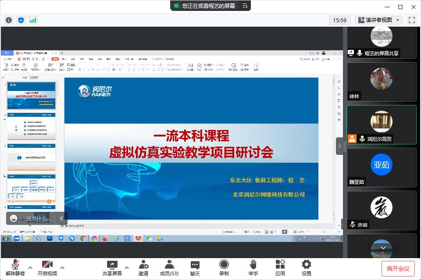Start recording with 录制
This screenshot has width=421, height=280.
224,268
